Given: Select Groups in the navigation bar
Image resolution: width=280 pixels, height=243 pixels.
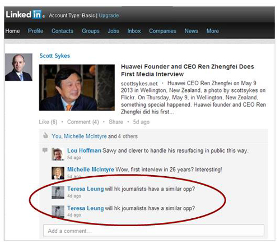Looking at the screenshot, I should click(x=91, y=31).
